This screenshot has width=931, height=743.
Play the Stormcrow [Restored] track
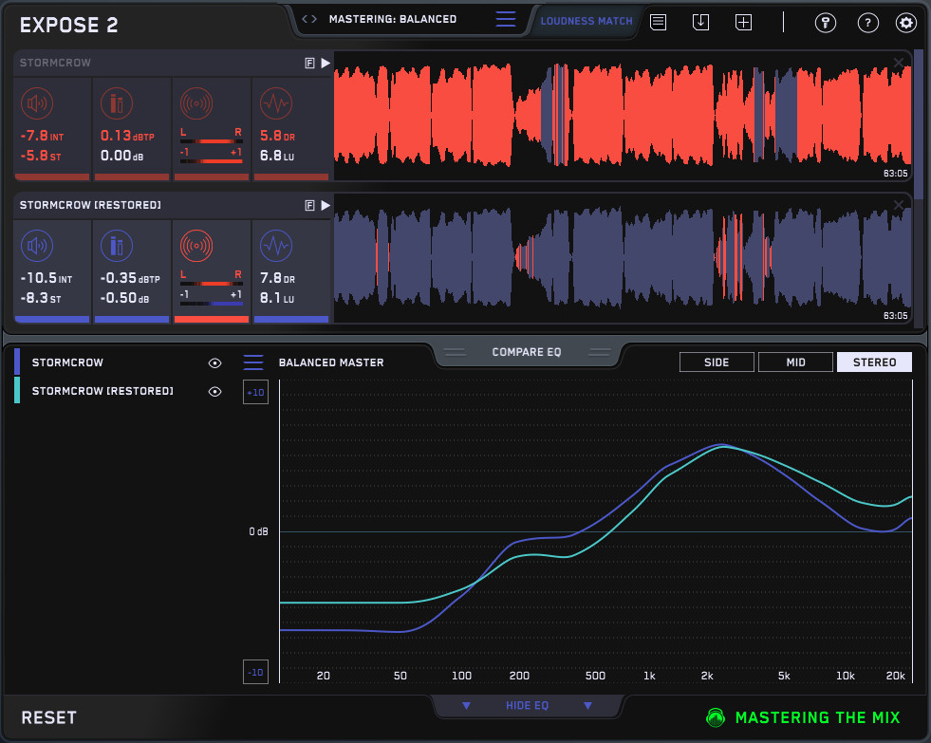(326, 205)
